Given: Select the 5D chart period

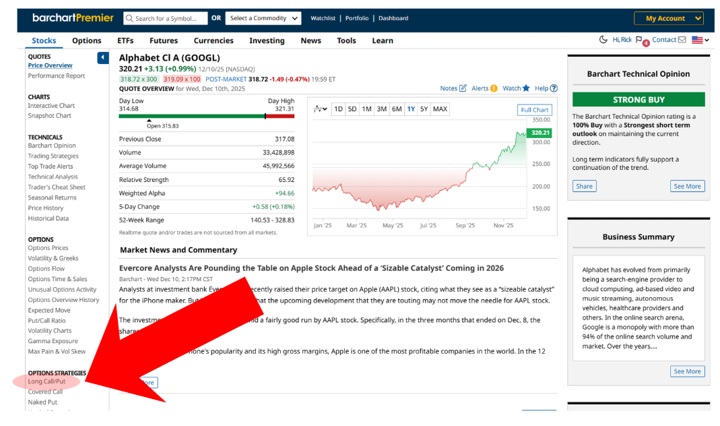Looking at the screenshot, I should [352, 109].
